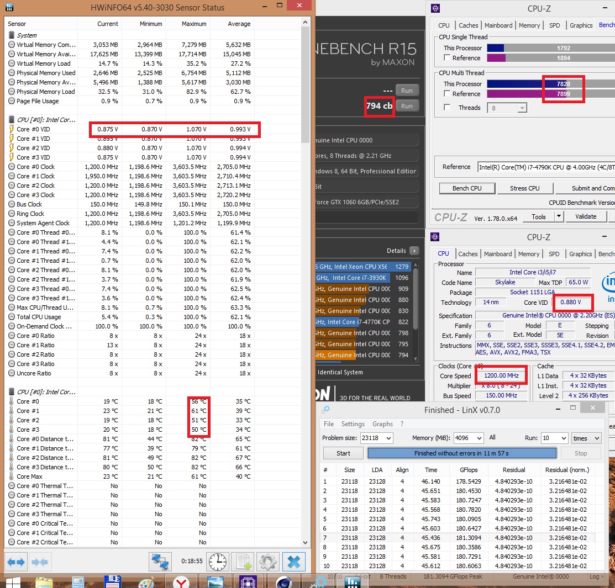615x588 pixels.
Task: Click HWiNFO logging sheet with plus icon
Action: click(243, 562)
